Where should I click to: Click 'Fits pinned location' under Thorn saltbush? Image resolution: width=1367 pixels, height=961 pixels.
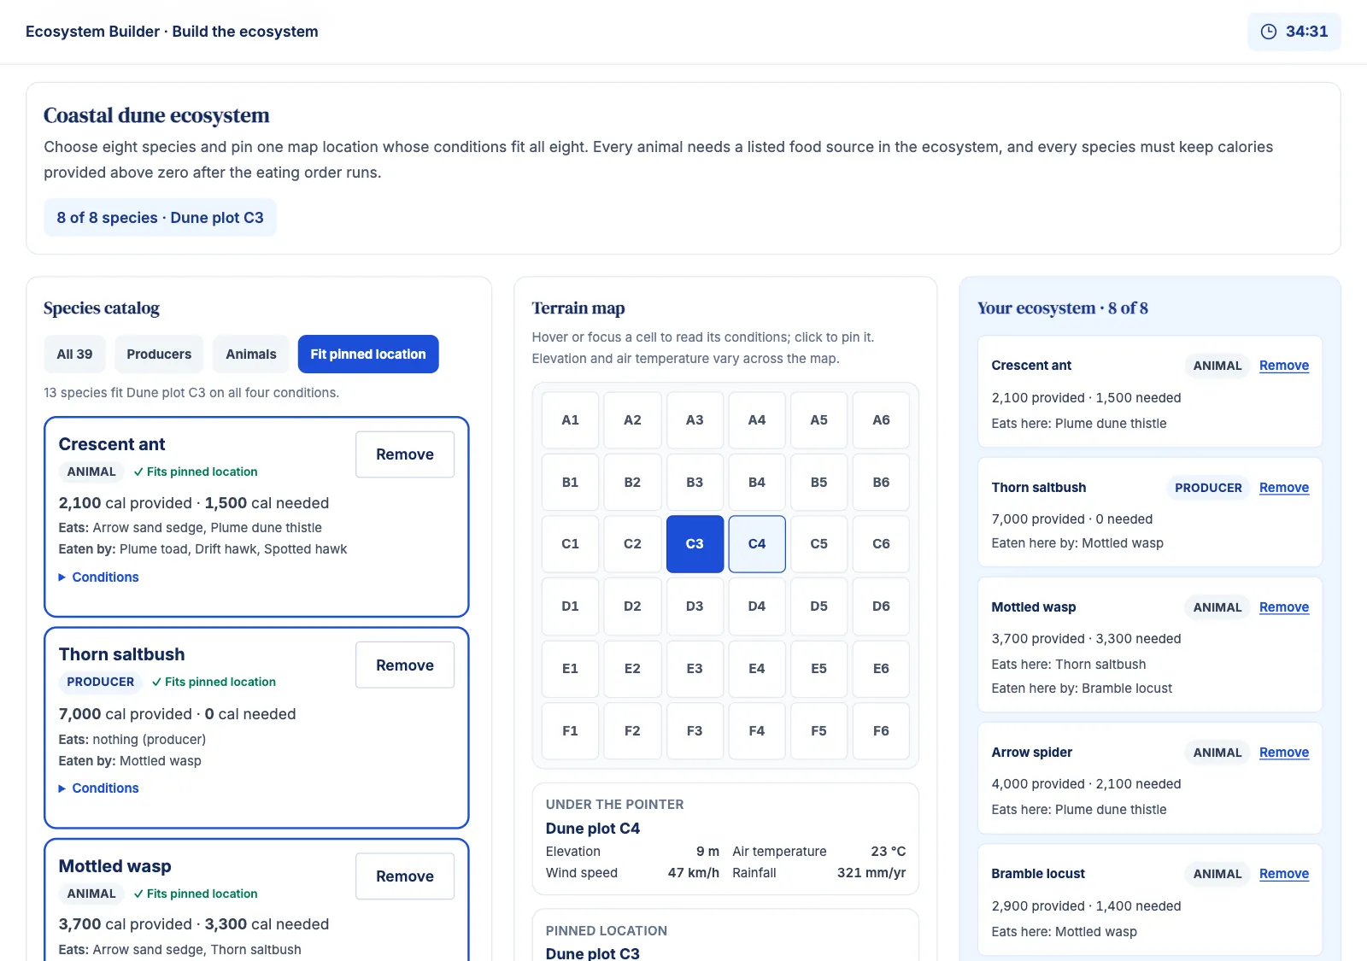214,682
